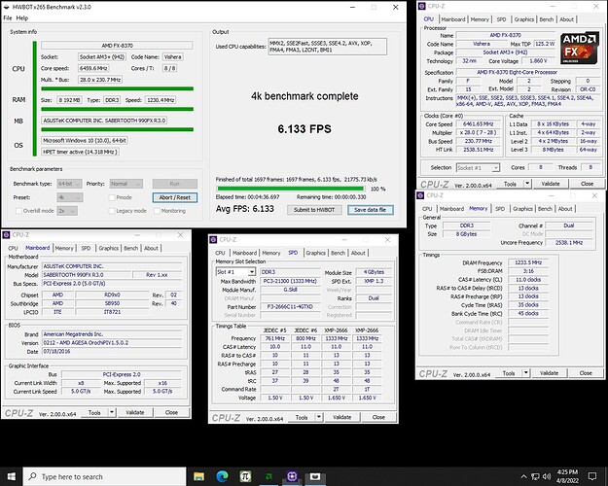Screen dimensions: 608x486
Task: Click Model SABERTOOTH 990FX R3.0 in CPU-Z
Action: pyautogui.click(x=86, y=275)
